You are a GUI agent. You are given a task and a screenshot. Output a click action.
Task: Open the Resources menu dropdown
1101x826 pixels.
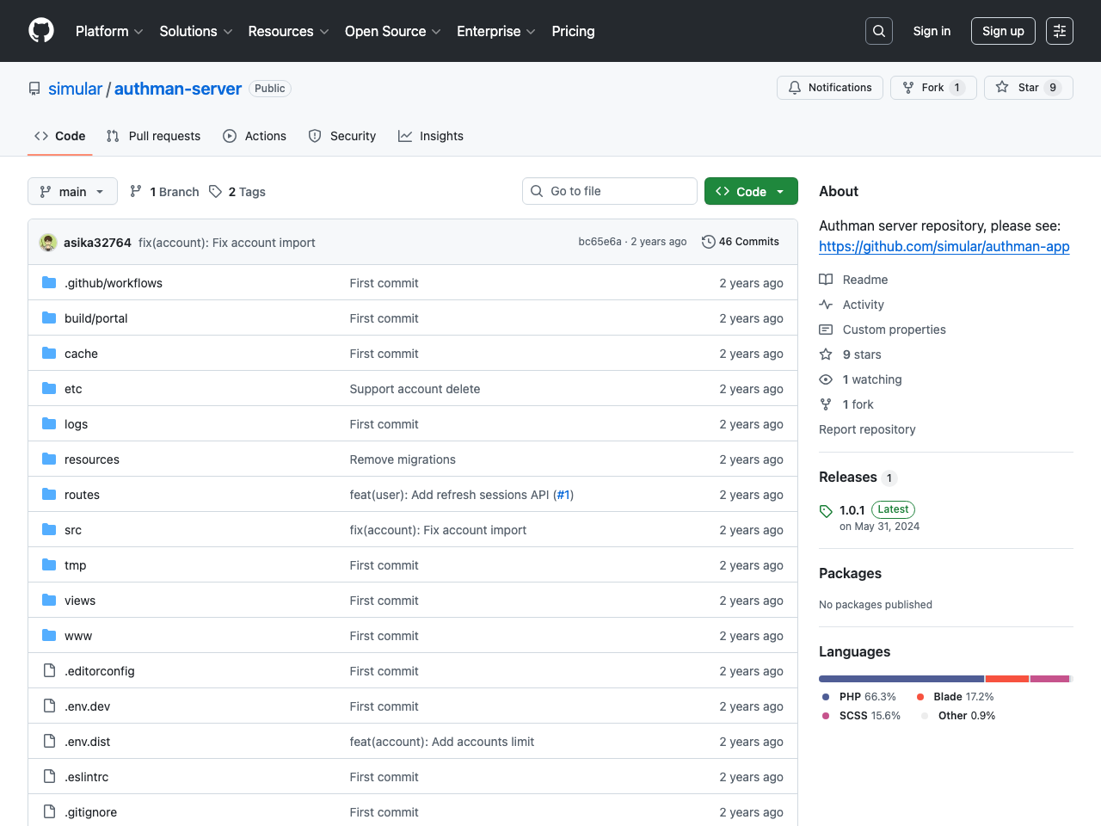click(x=287, y=31)
